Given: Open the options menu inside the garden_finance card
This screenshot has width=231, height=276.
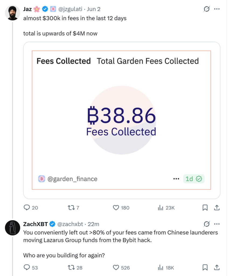Looking at the screenshot, I should click(176, 179).
